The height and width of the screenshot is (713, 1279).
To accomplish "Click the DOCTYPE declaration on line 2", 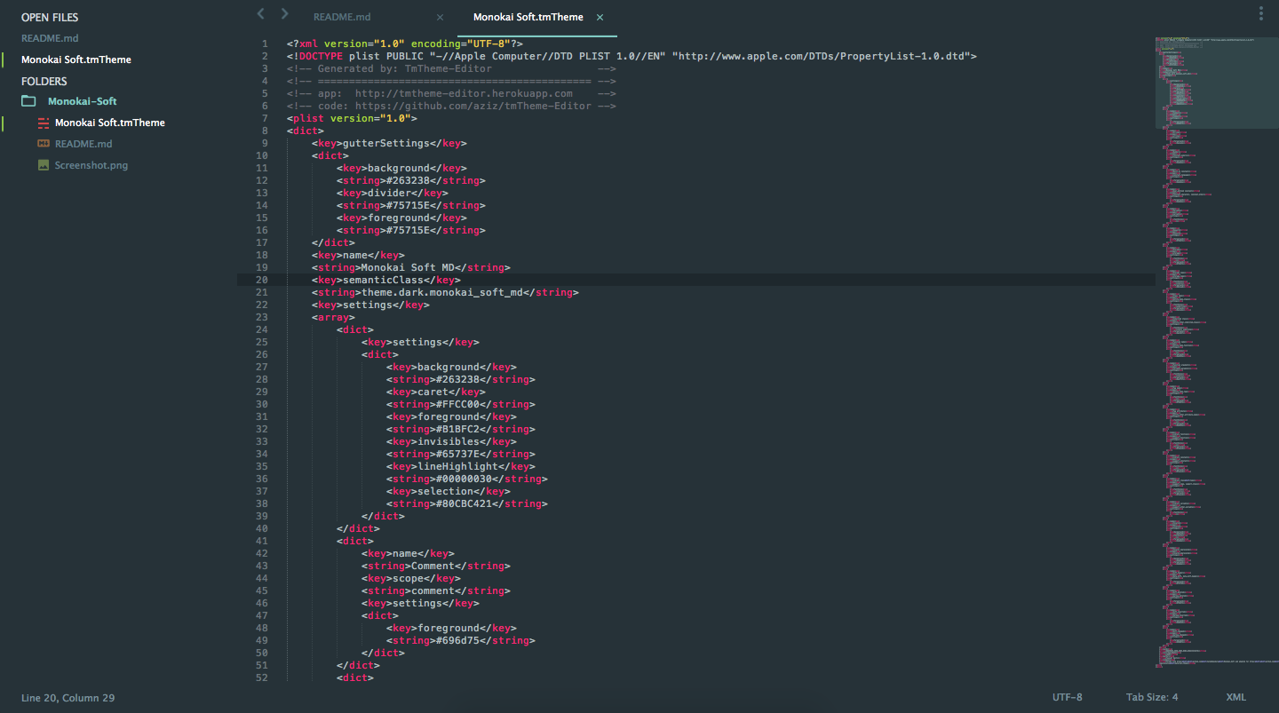I will coord(632,56).
